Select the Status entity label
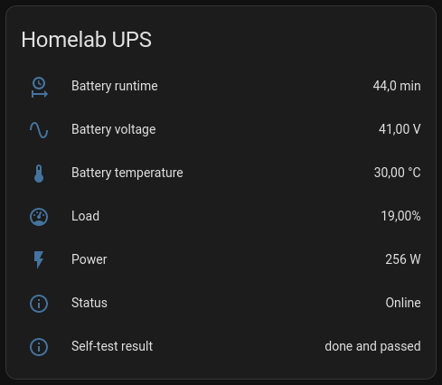 coord(89,303)
